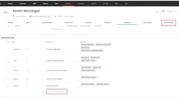Remove member Jing Jang

tap(82, 57)
